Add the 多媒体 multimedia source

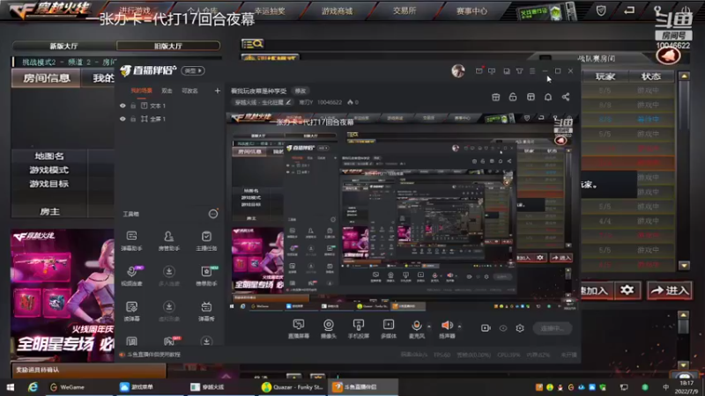coord(389,328)
